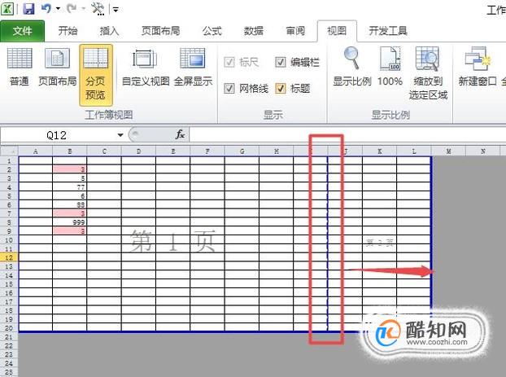The width and height of the screenshot is (506, 377).
Task: Open the tools icon in Quick Access toolbar
Action: (98, 9)
